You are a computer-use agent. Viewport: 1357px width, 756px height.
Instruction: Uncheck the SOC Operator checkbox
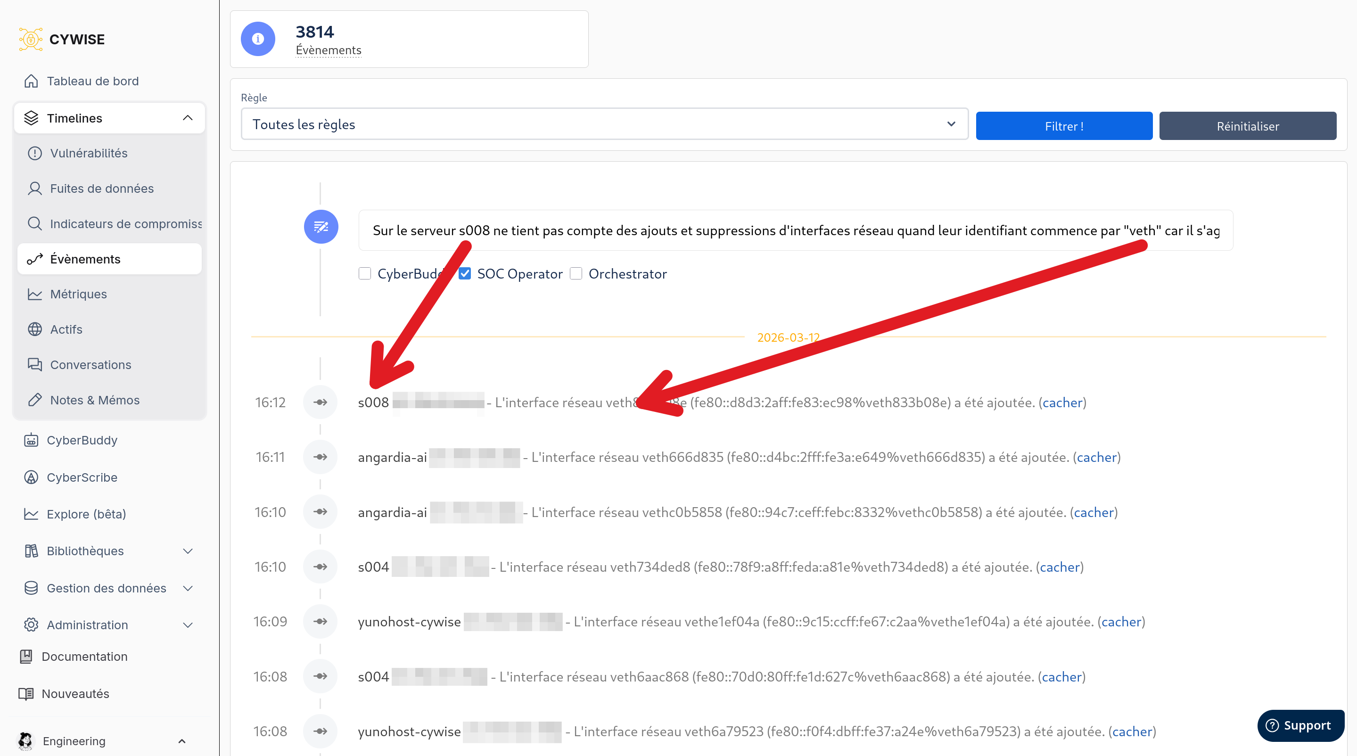click(x=465, y=273)
